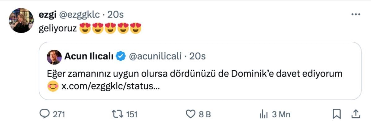Click the display name "ezgi"
Viewport: 371px width, 125px height.
point(46,15)
